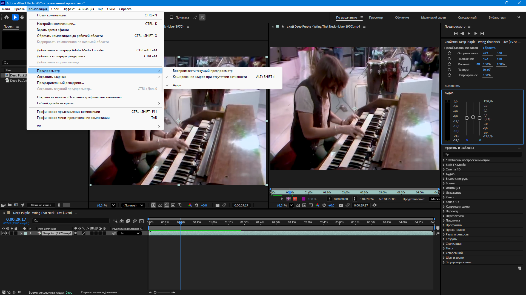Click set in point brace in layer viewer

pyautogui.click(x=330, y=199)
